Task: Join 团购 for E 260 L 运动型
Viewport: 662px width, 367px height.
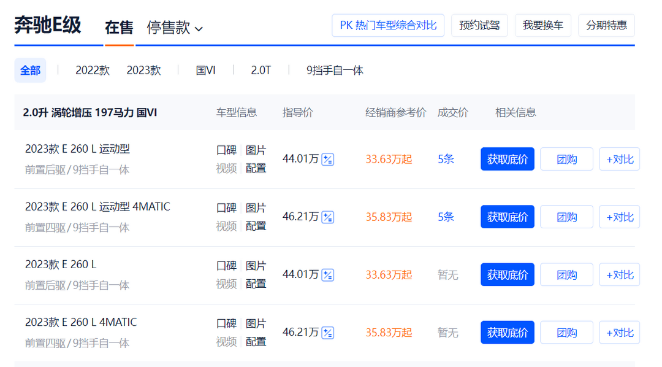Action: 566,159
